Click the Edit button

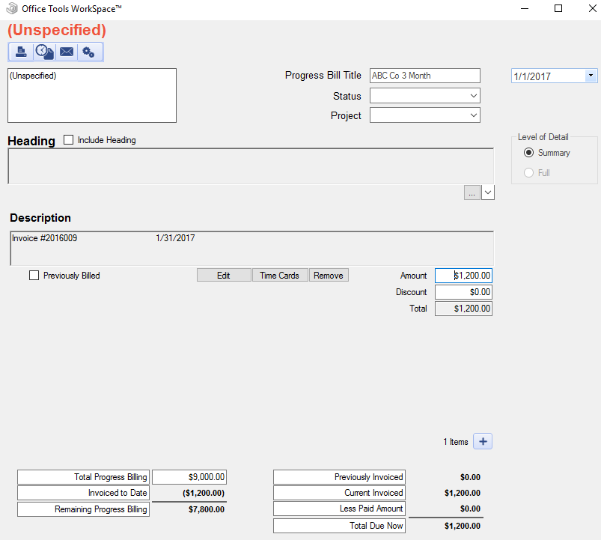[224, 275]
